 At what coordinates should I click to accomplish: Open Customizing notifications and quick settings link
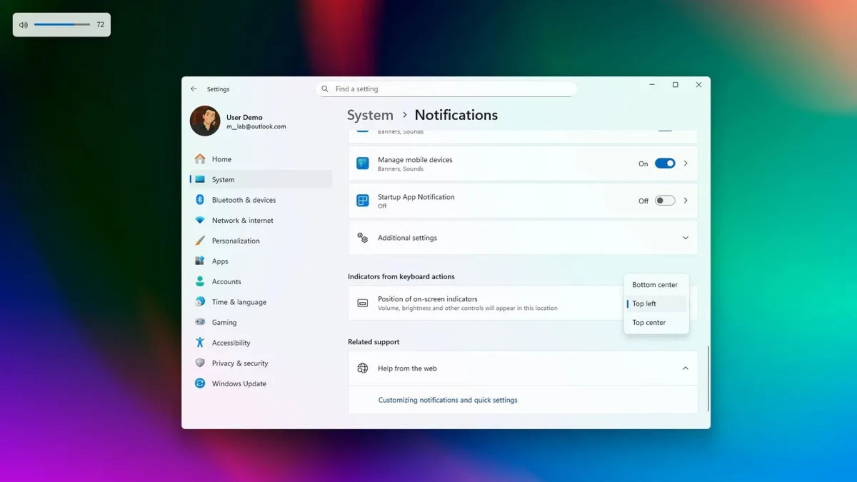click(x=448, y=400)
